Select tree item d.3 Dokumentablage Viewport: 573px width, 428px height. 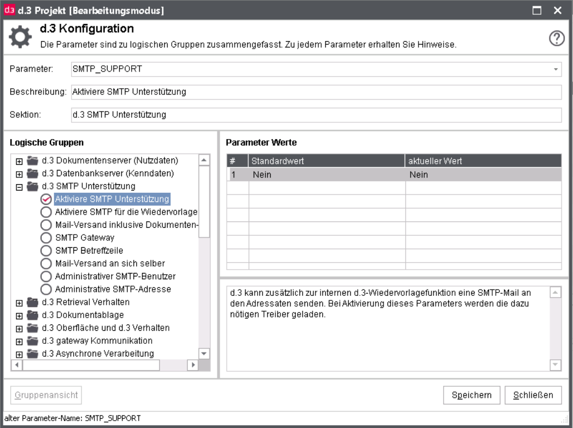(82, 315)
